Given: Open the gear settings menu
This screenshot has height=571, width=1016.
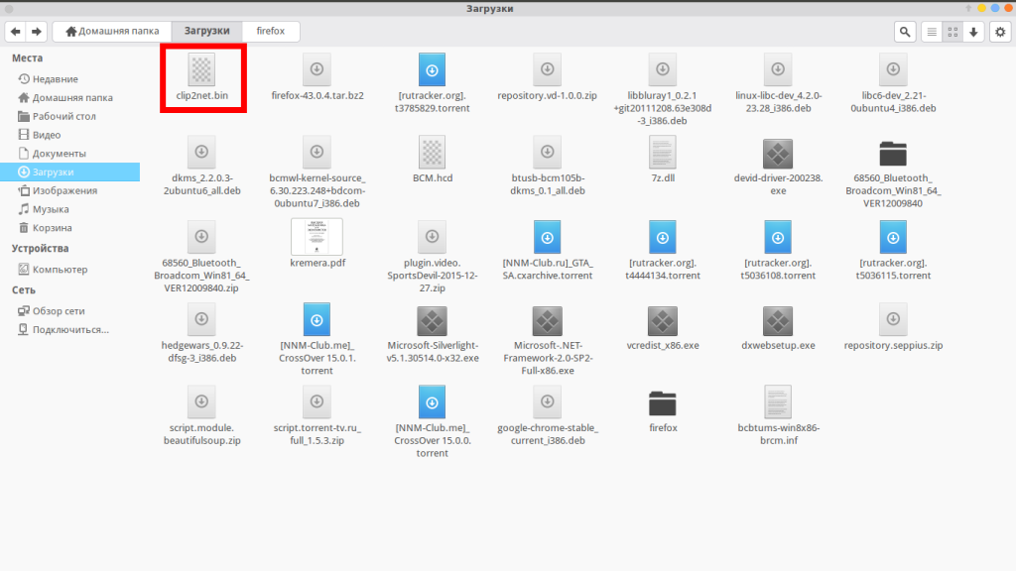Looking at the screenshot, I should [x=1000, y=32].
